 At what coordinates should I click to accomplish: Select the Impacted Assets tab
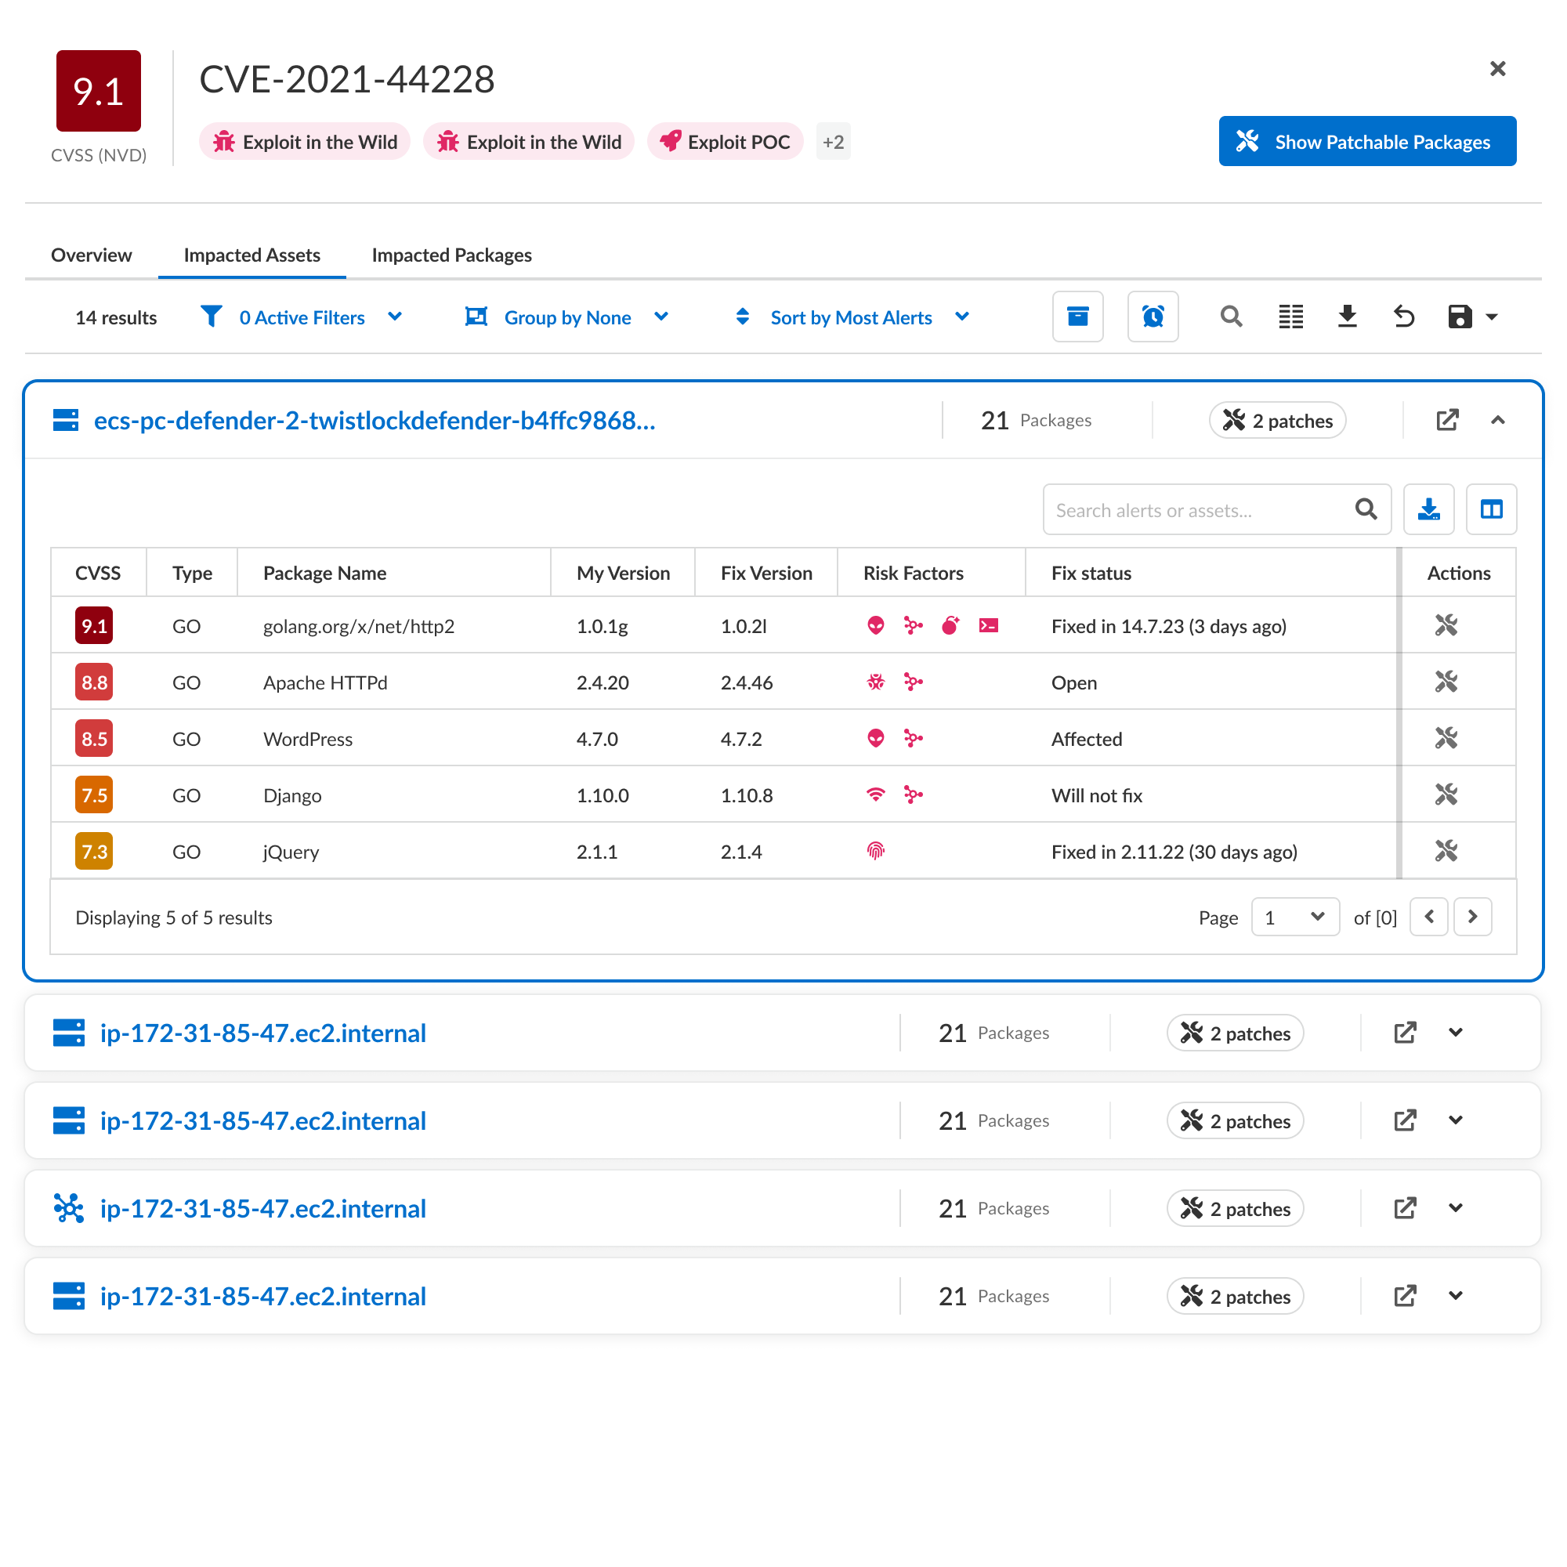coord(252,255)
